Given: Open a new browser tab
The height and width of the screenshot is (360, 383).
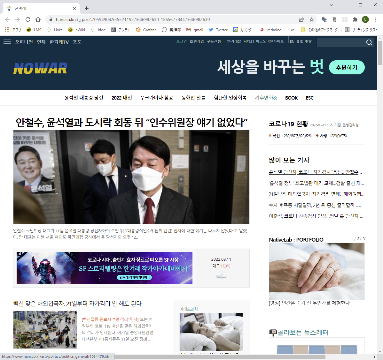Looking at the screenshot, I should tap(87, 8).
